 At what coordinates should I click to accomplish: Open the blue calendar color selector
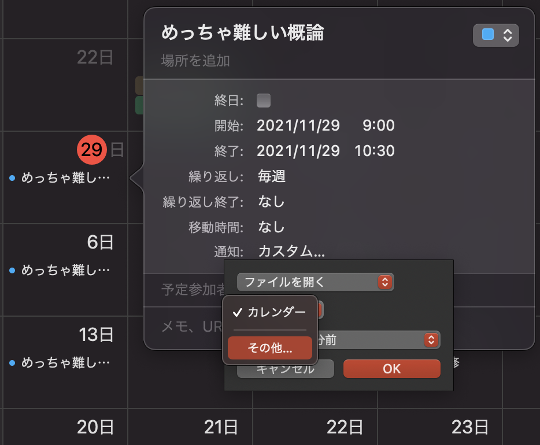495,35
